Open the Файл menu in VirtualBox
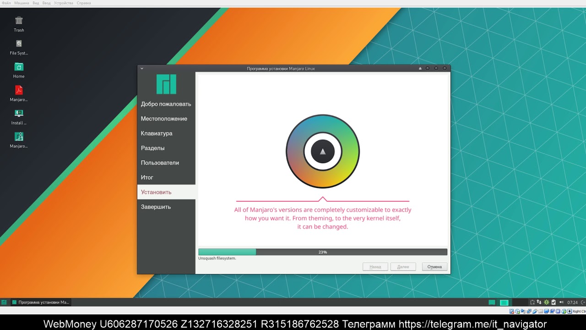The height and width of the screenshot is (330, 586). (x=6, y=3)
